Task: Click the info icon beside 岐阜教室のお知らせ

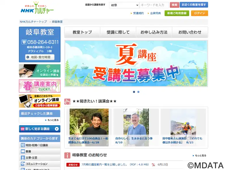Action: pyautogui.click(x=67, y=155)
